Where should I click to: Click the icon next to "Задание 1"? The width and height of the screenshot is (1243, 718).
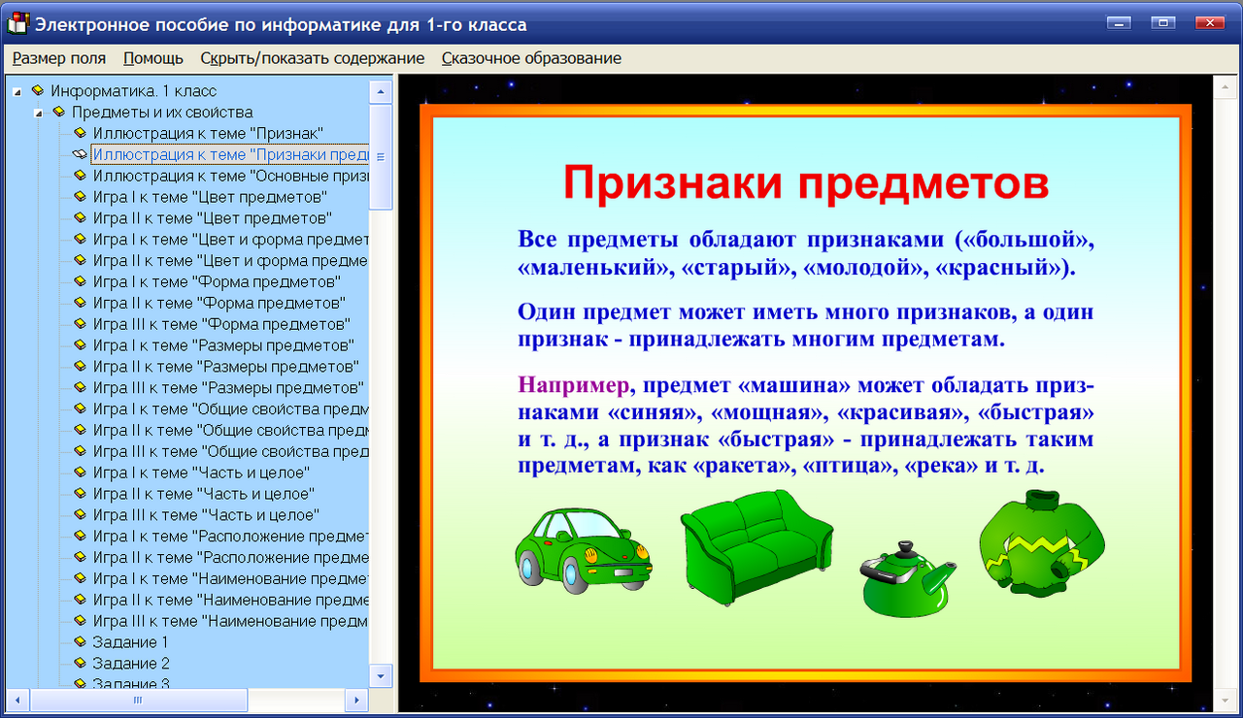click(80, 642)
